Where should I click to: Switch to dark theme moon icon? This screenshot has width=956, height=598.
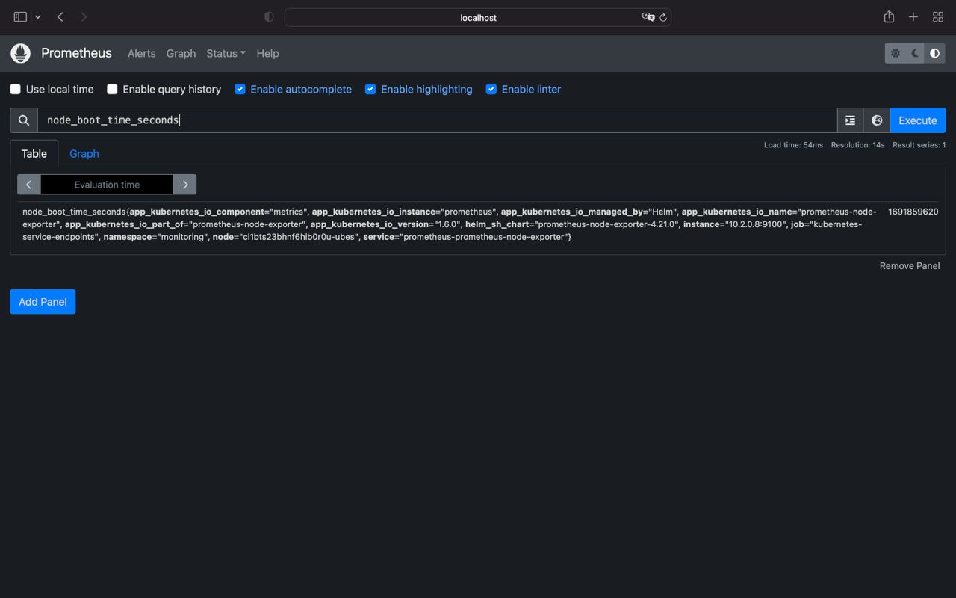(915, 53)
